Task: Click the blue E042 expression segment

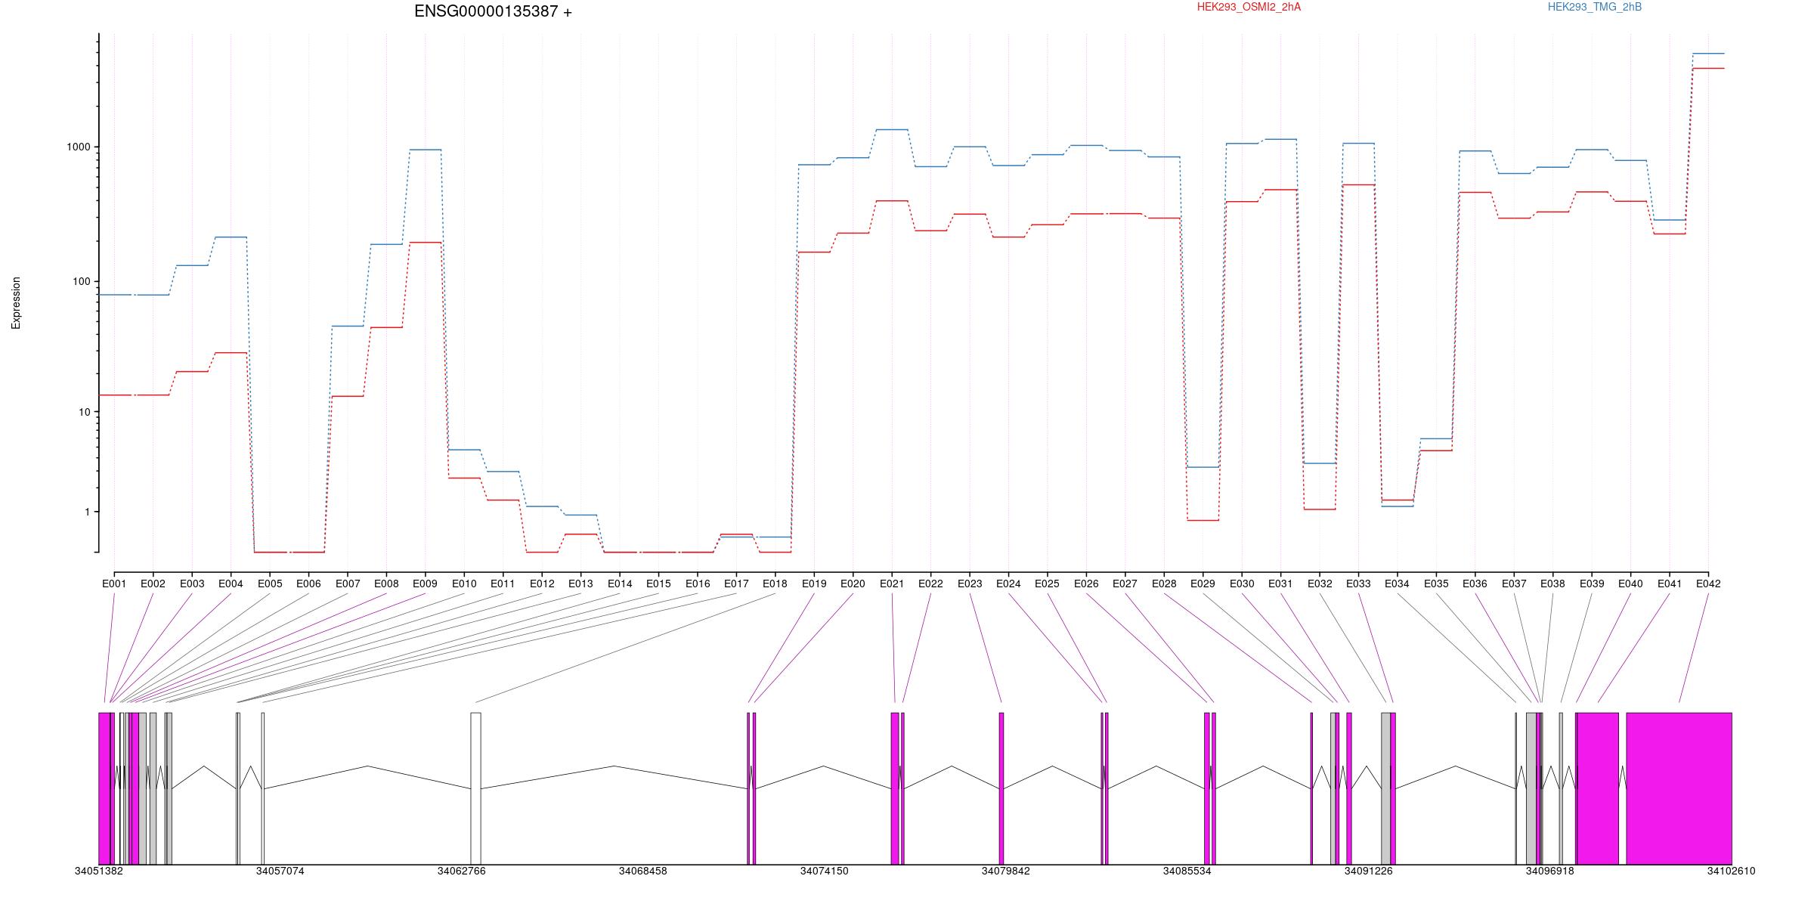Action: pyautogui.click(x=1708, y=54)
